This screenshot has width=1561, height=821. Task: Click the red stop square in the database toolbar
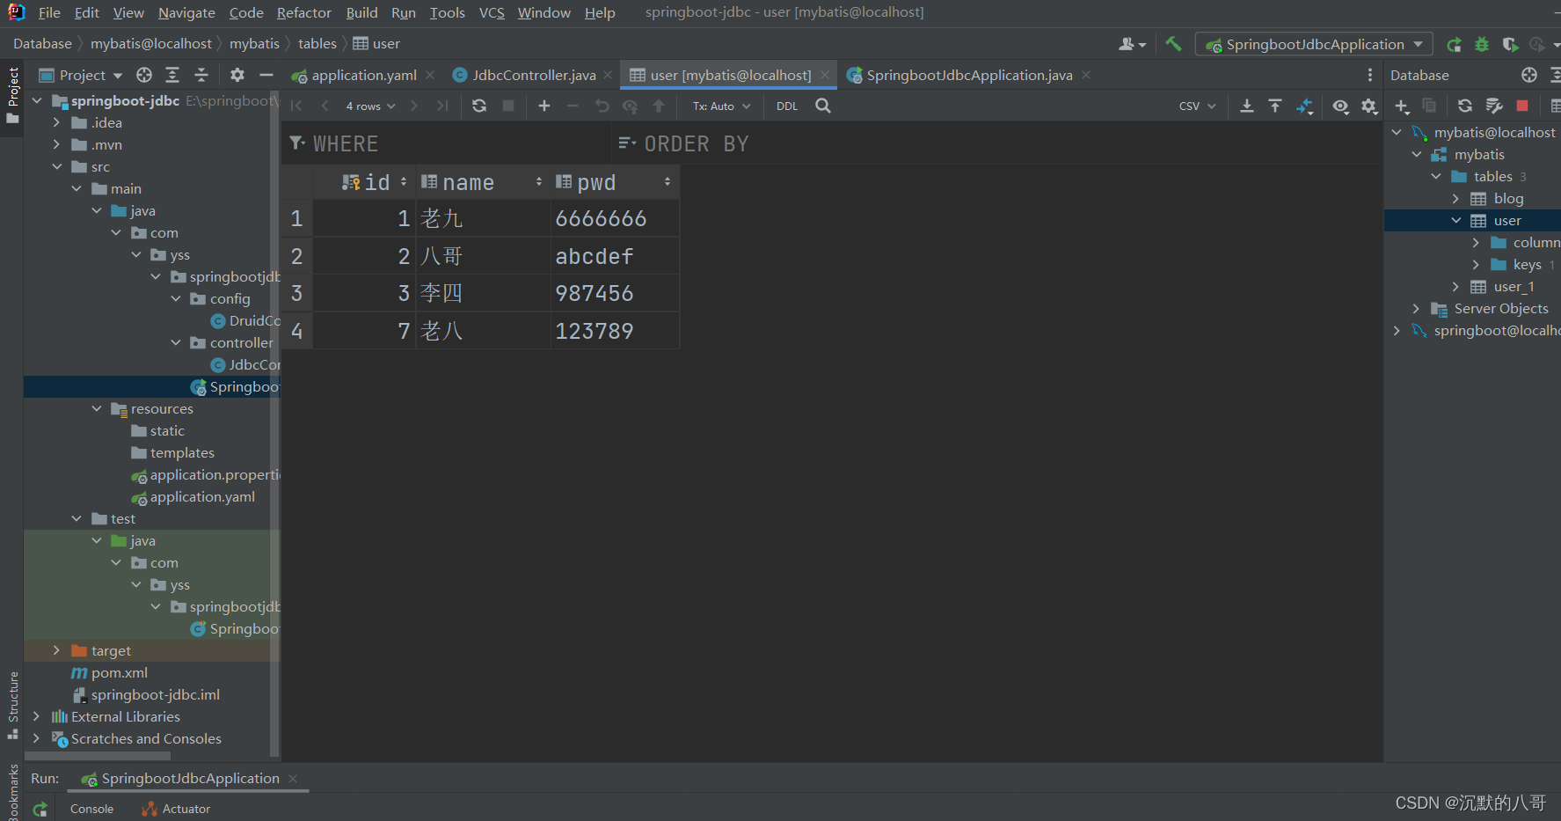[x=1522, y=106]
